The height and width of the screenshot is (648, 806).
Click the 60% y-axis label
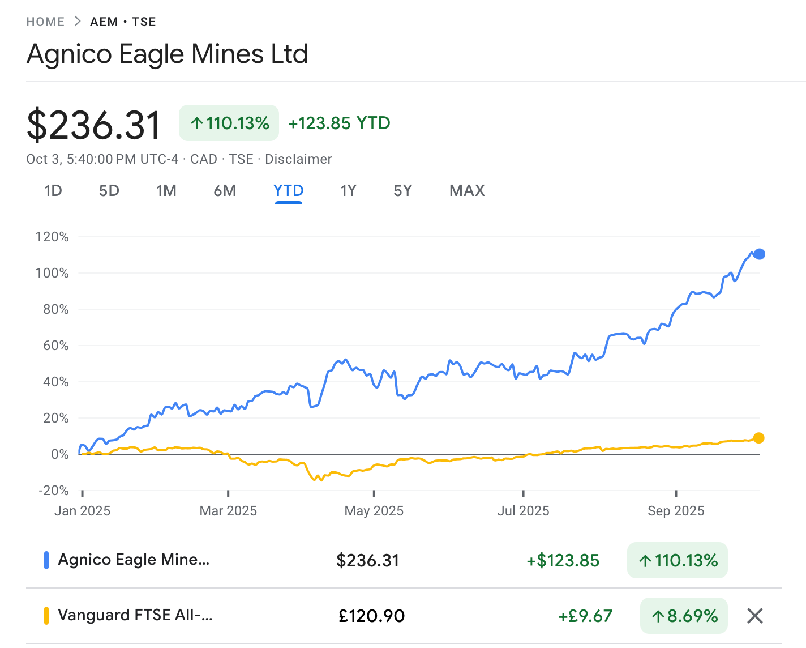click(56, 346)
